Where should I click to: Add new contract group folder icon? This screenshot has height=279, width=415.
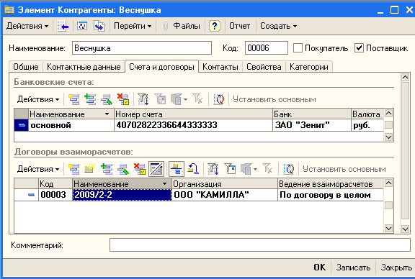tap(90, 169)
